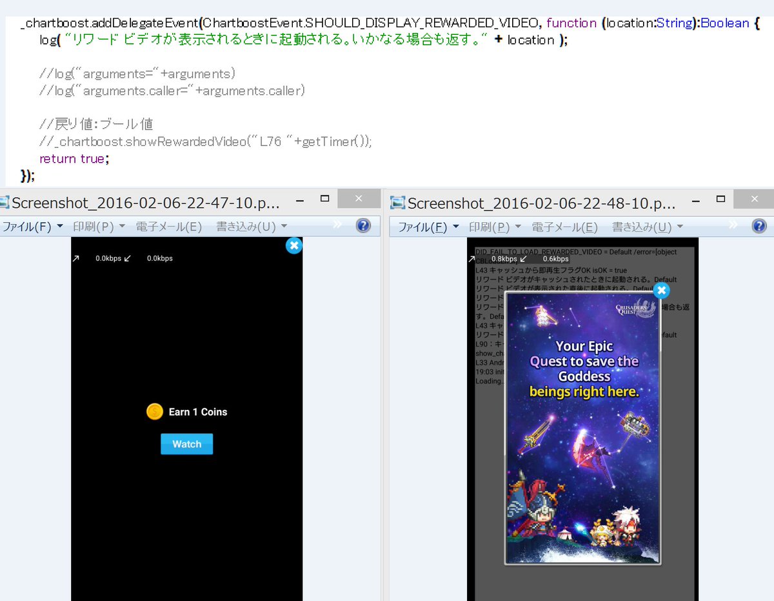Viewport: 774px width, 601px height.
Task: Close the left screenshot viewer window
Action: 359,199
